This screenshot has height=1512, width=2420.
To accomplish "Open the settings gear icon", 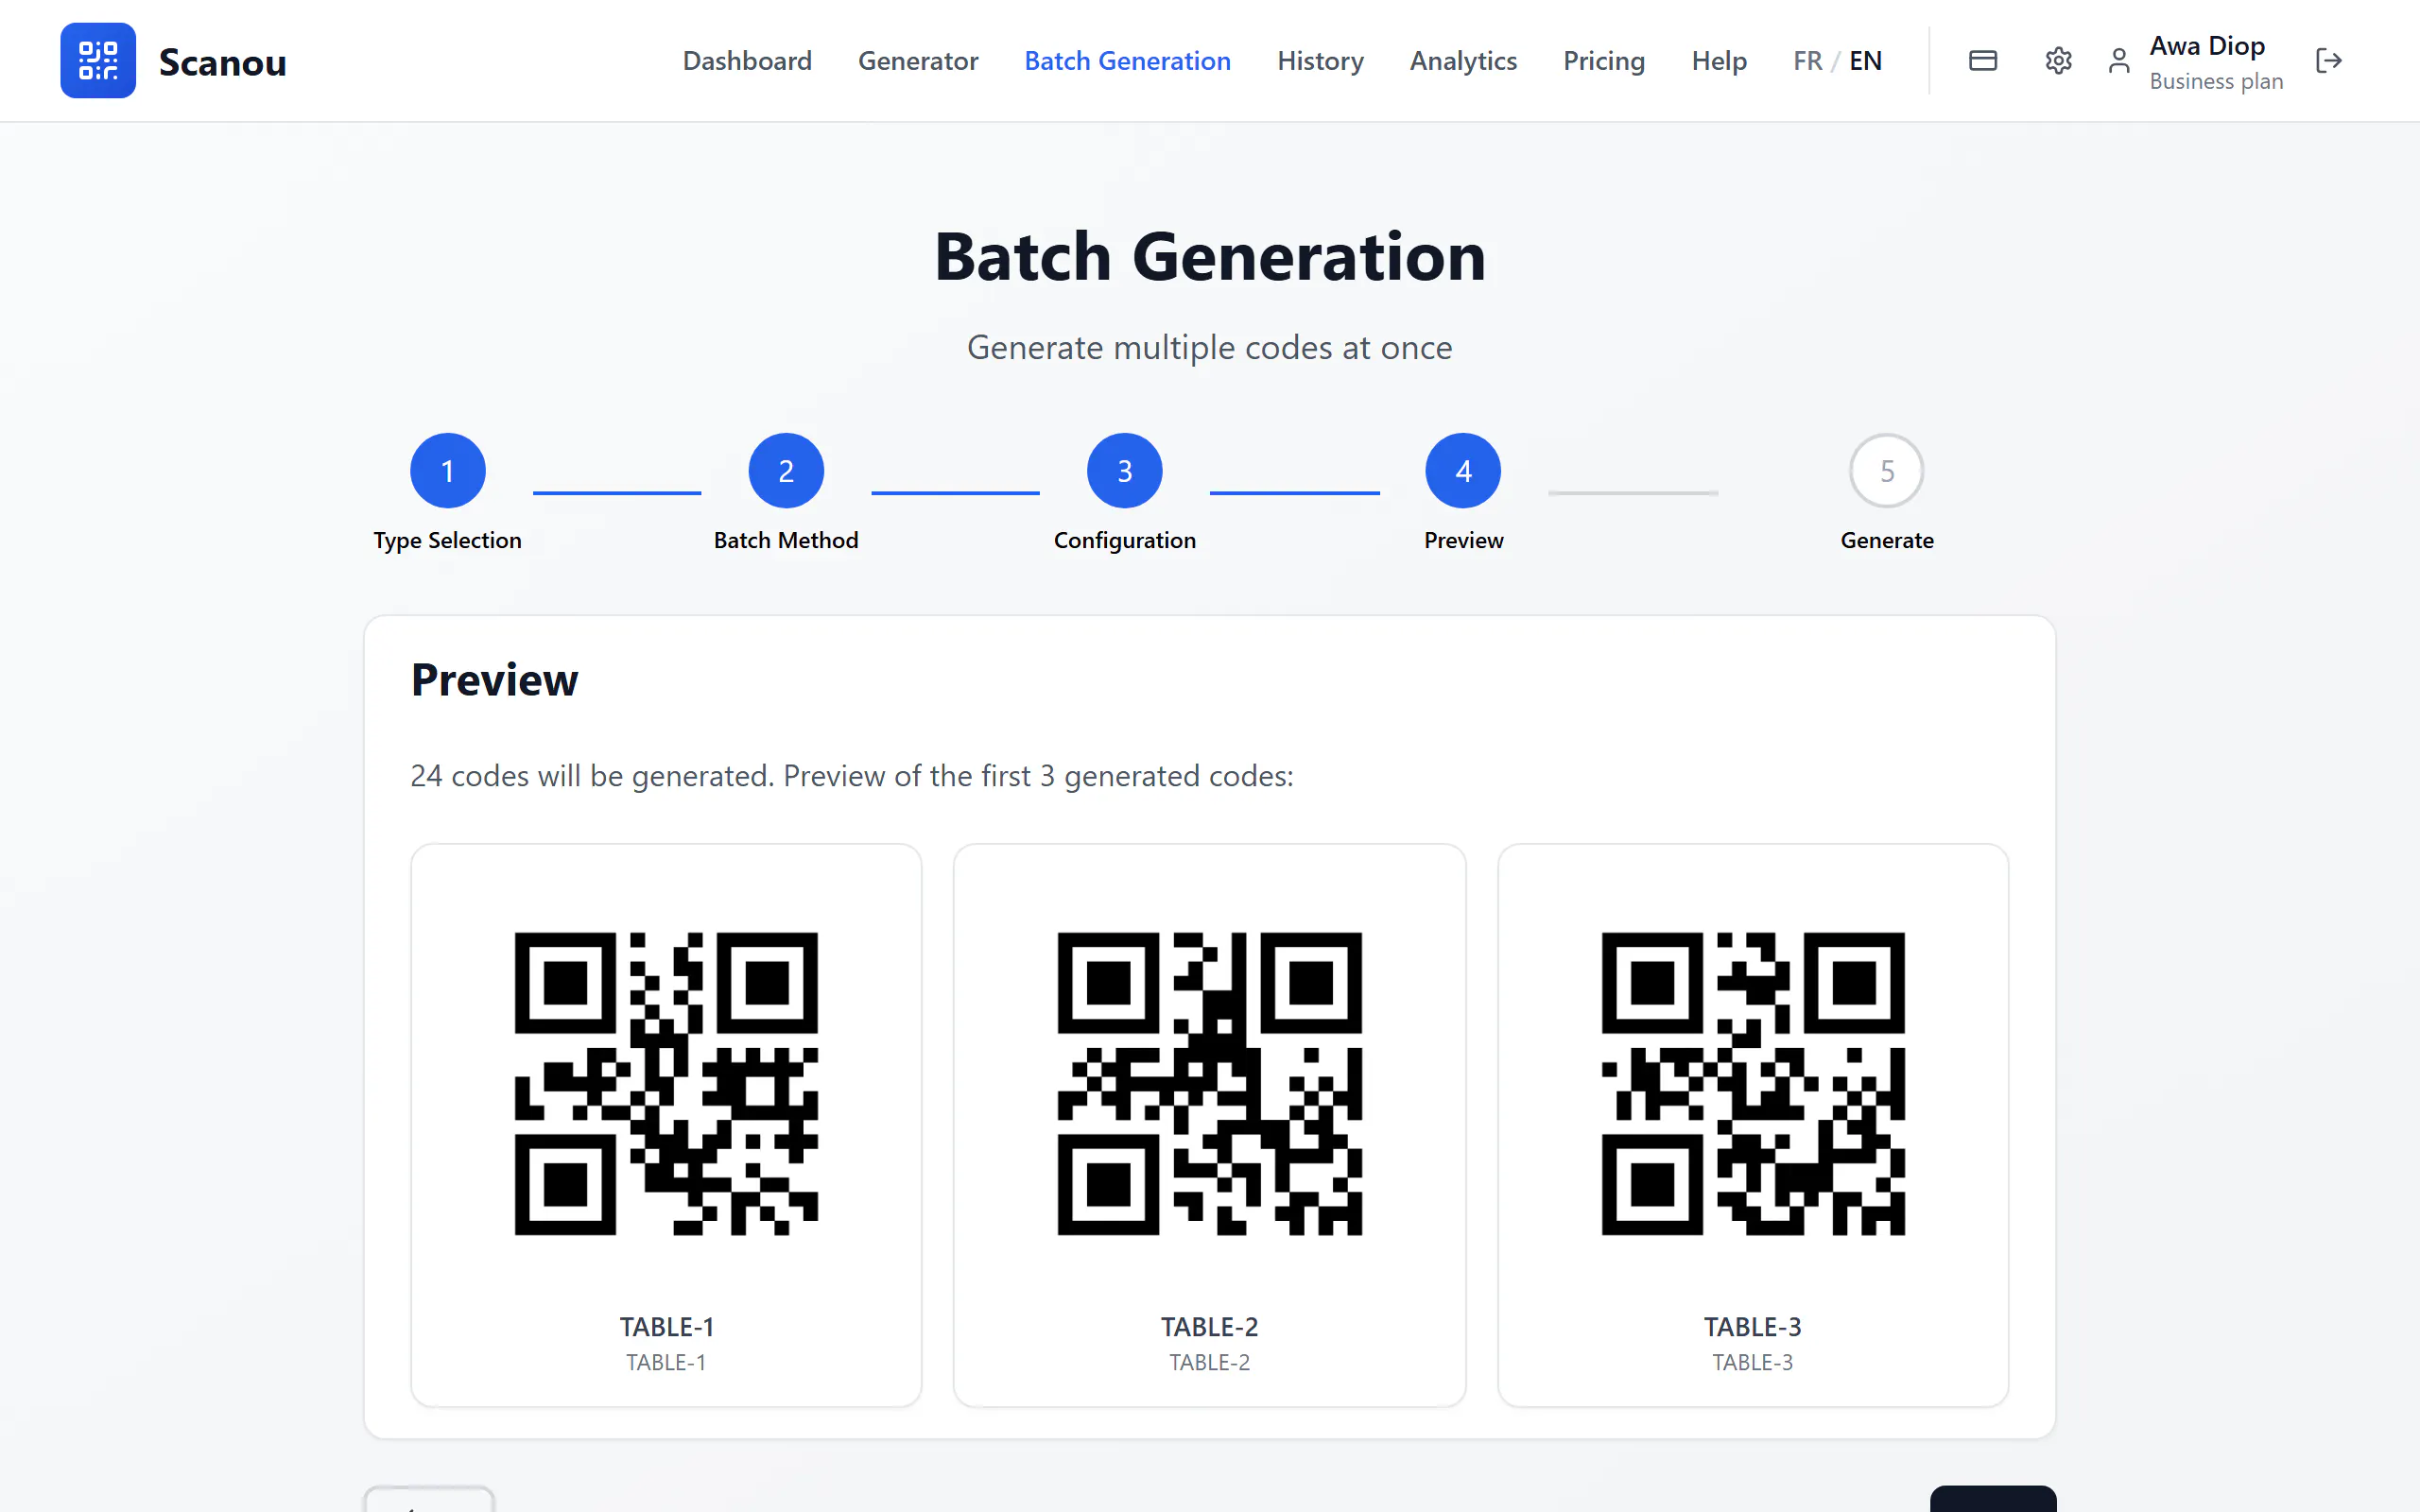I will click(x=2058, y=61).
